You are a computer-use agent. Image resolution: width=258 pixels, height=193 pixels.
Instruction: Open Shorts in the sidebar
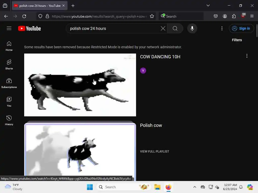tap(9, 65)
